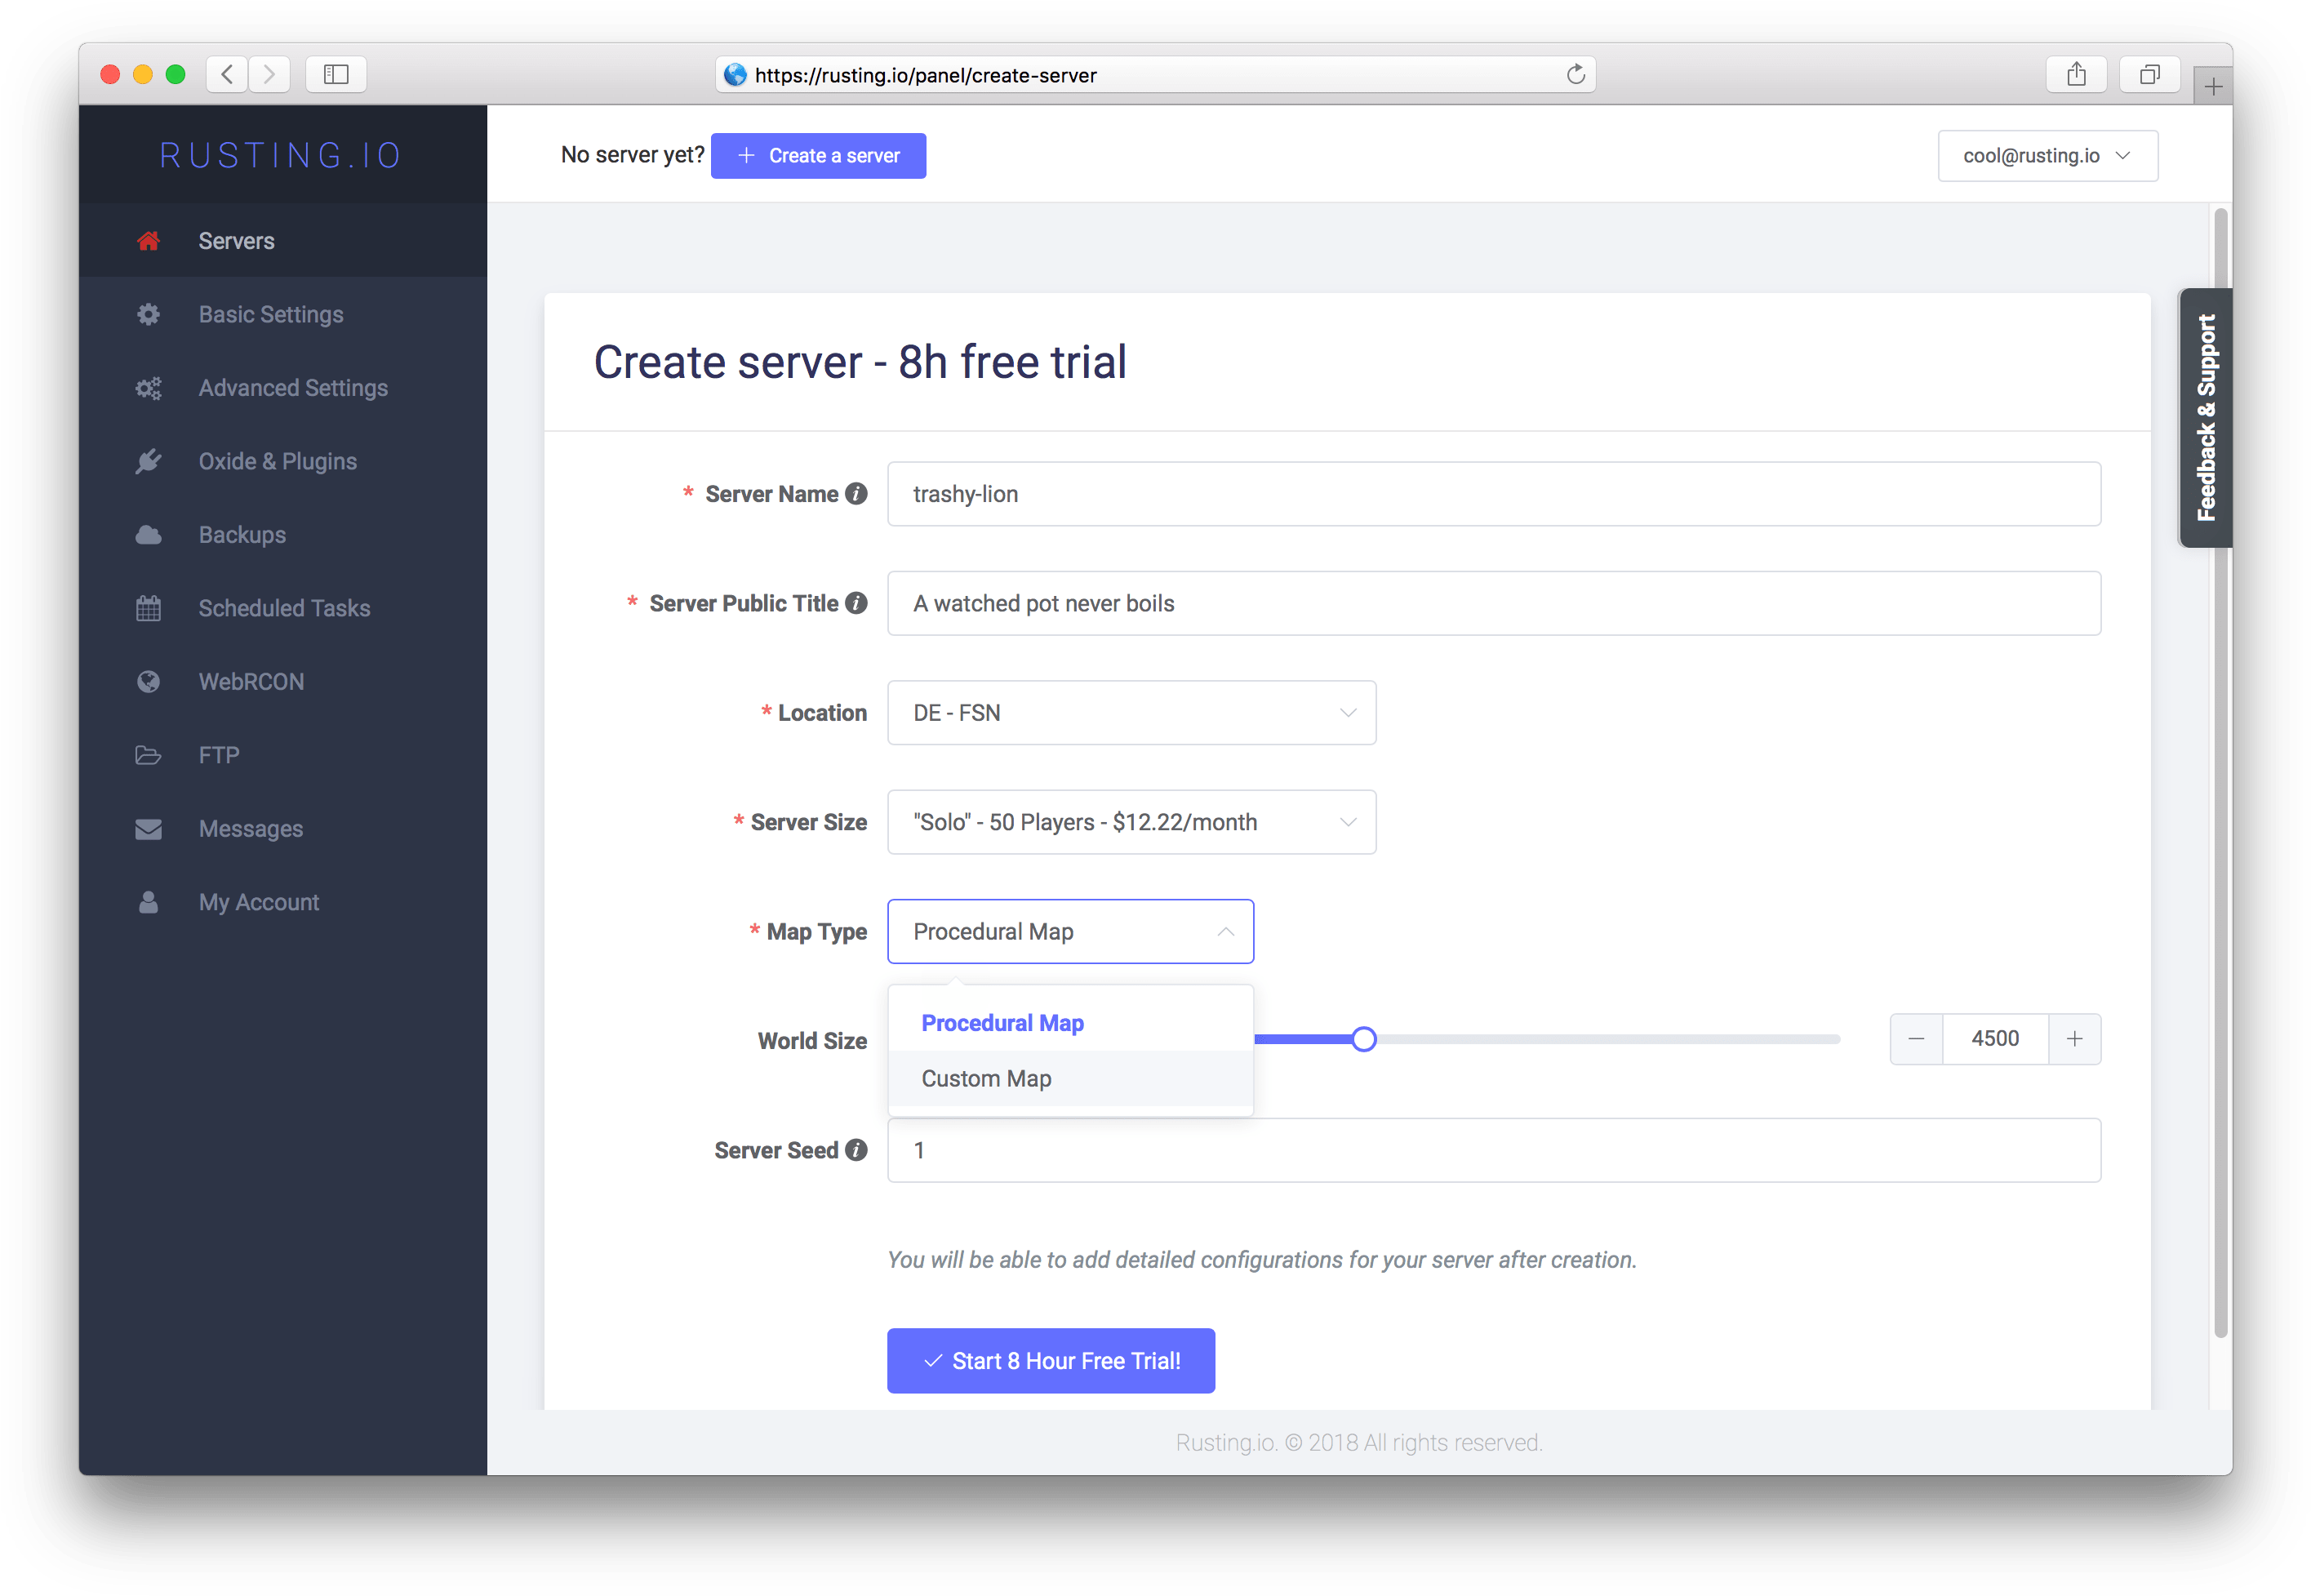Open My Account via the person icon
2311x1596 pixels.
(148, 902)
